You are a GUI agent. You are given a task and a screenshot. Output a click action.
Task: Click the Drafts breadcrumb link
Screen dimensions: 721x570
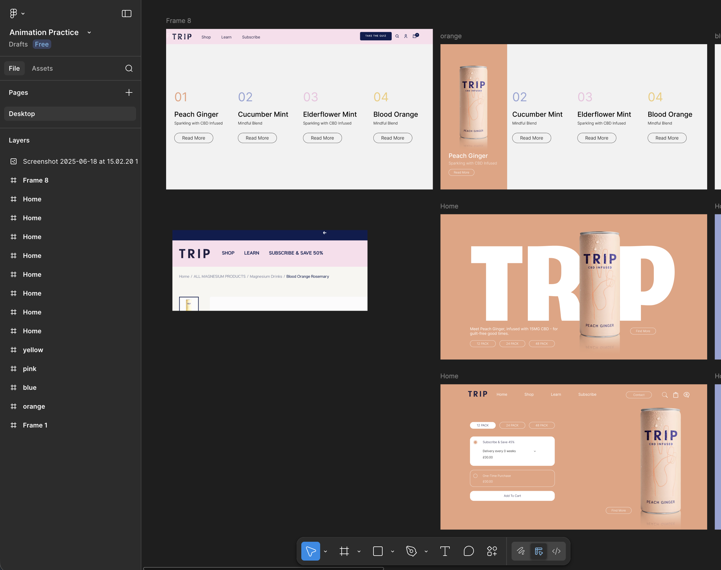(18, 44)
